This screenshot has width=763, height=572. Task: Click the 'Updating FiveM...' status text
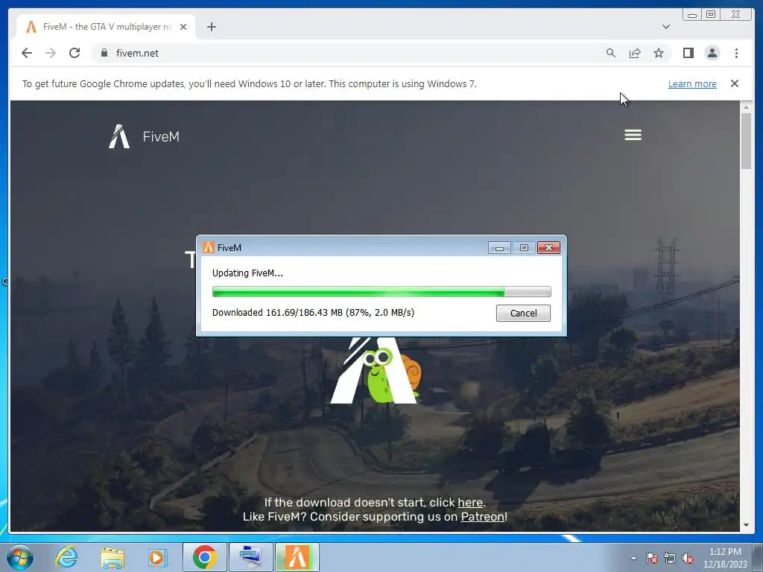click(247, 273)
